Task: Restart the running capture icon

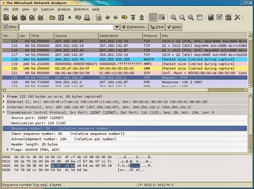Action: point(41,17)
